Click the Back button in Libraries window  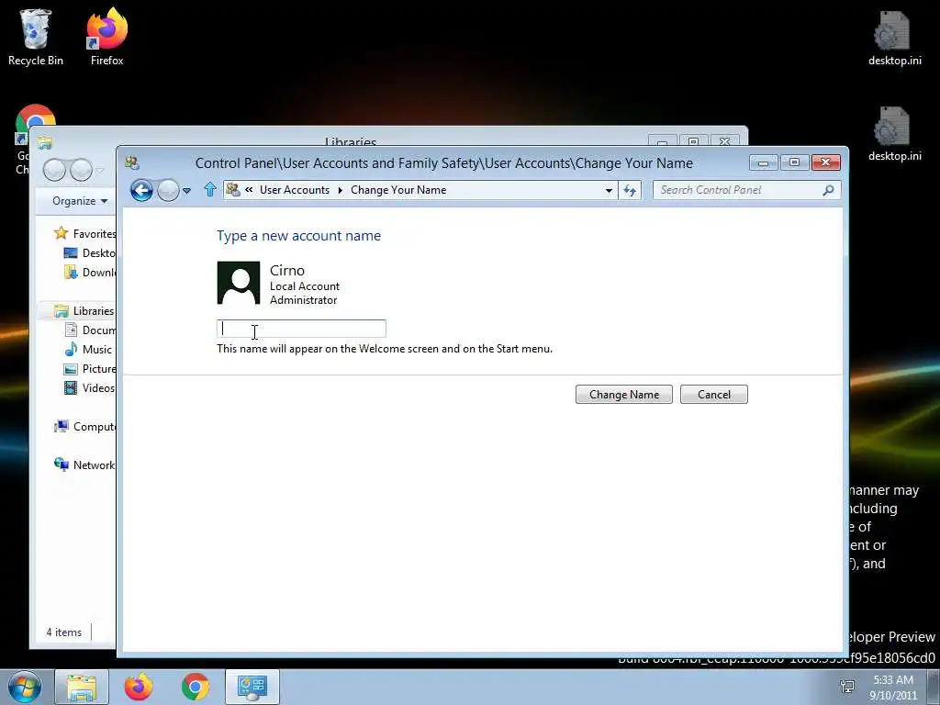pos(54,170)
